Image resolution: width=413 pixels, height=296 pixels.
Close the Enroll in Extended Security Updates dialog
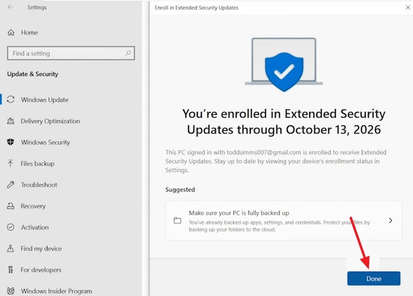coord(408,8)
